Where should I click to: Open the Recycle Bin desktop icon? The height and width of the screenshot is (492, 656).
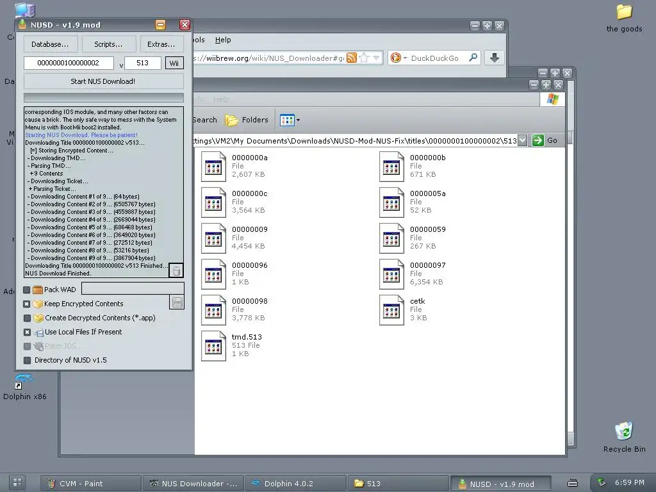[x=624, y=438]
